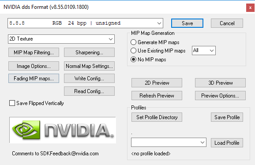Select Generate MIP maps radio button

click(133, 42)
